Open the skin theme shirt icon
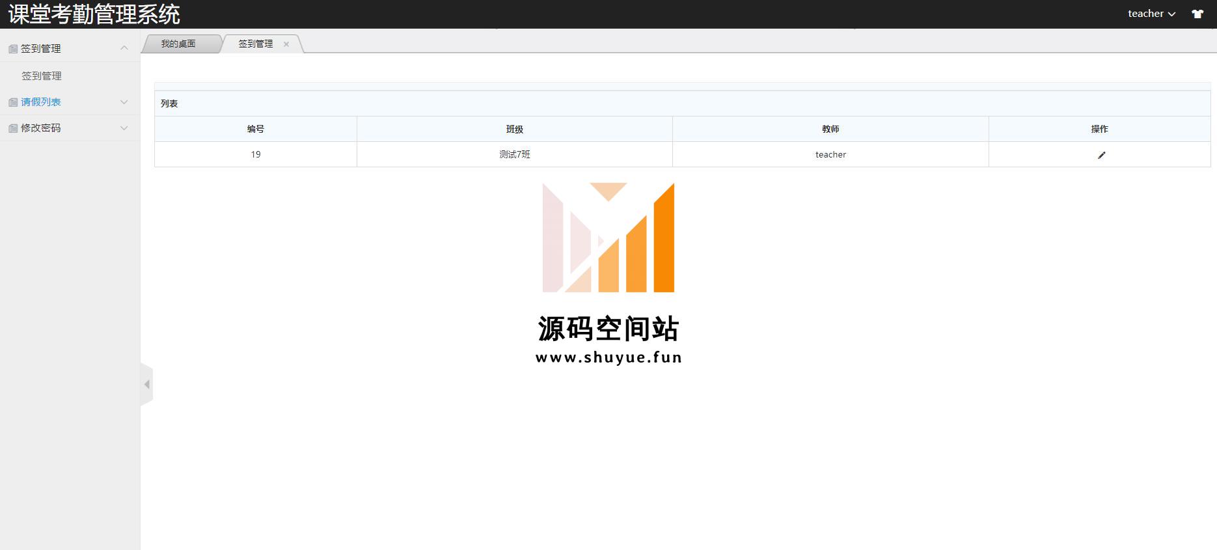 click(1197, 14)
